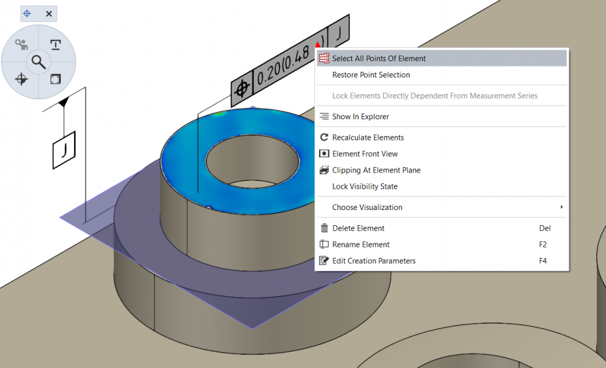Choose Restore Point Selection
The image size is (606, 368).
pos(371,75)
